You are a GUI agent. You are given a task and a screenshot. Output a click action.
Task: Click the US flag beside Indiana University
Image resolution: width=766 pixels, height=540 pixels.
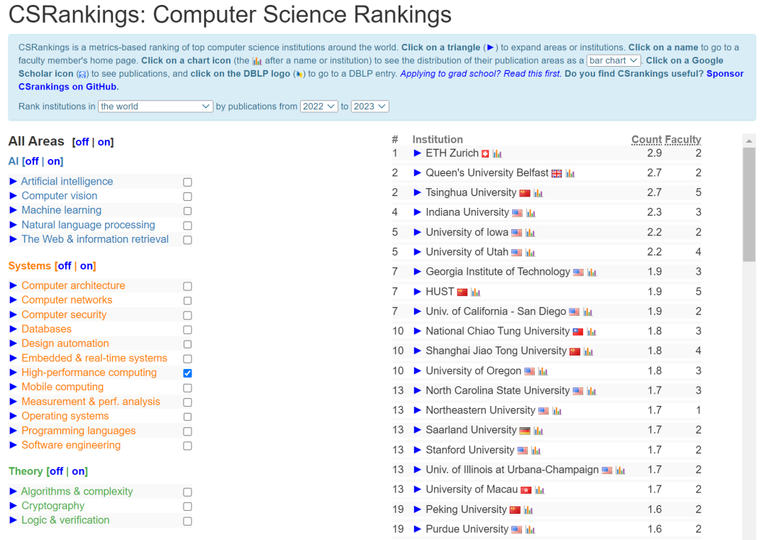point(516,213)
